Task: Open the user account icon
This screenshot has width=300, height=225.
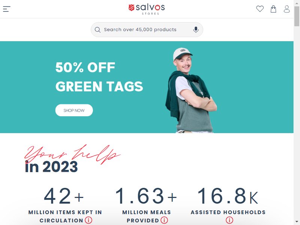Action: (x=286, y=9)
